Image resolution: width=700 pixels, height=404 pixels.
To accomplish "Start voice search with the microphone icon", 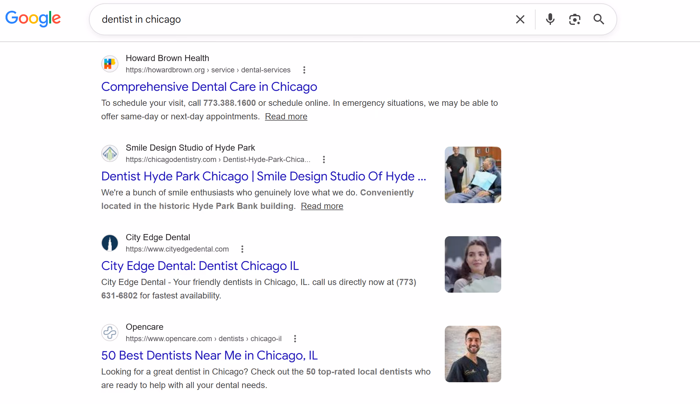I will [550, 19].
